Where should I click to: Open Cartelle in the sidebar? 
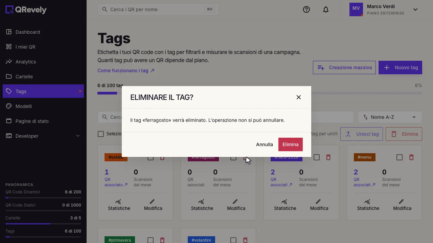(43, 77)
